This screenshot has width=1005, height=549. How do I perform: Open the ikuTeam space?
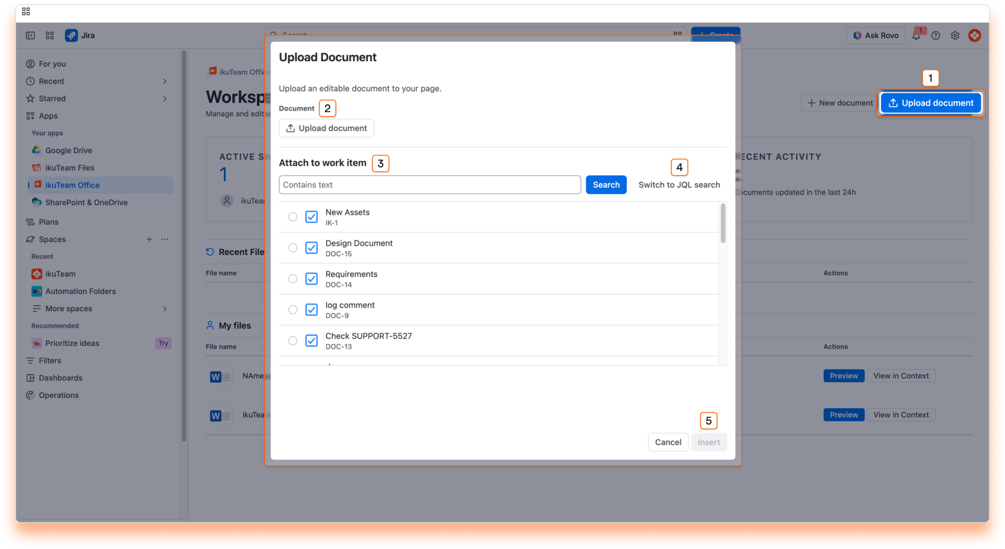pyautogui.click(x=60, y=274)
